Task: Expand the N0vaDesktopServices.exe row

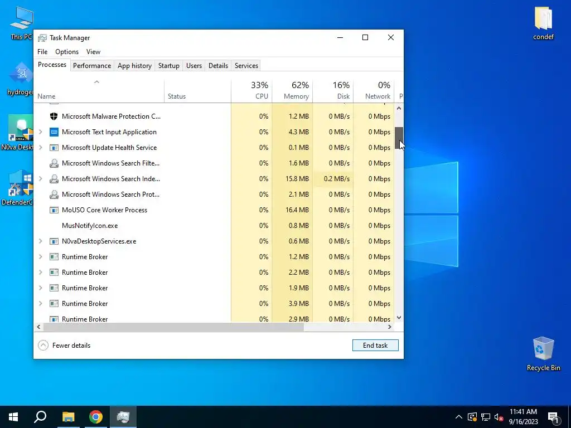Action: pyautogui.click(x=40, y=241)
